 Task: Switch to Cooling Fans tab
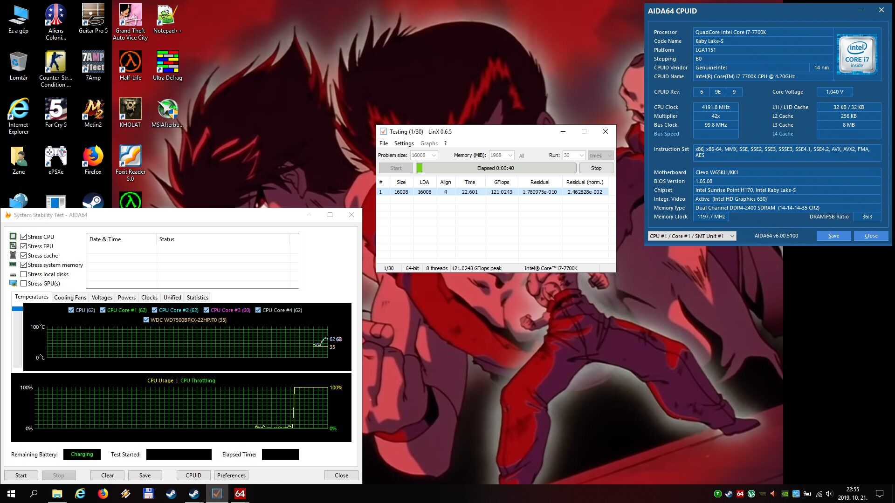(x=70, y=298)
